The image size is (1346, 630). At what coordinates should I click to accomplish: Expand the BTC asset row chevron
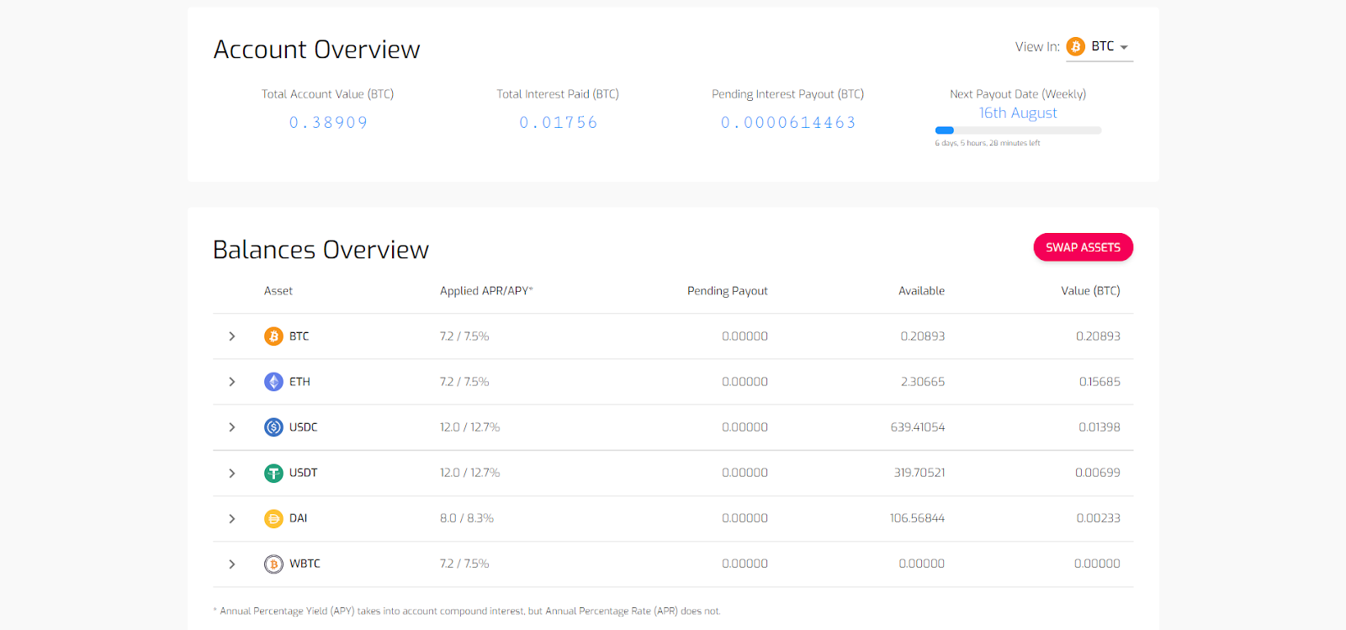point(232,336)
